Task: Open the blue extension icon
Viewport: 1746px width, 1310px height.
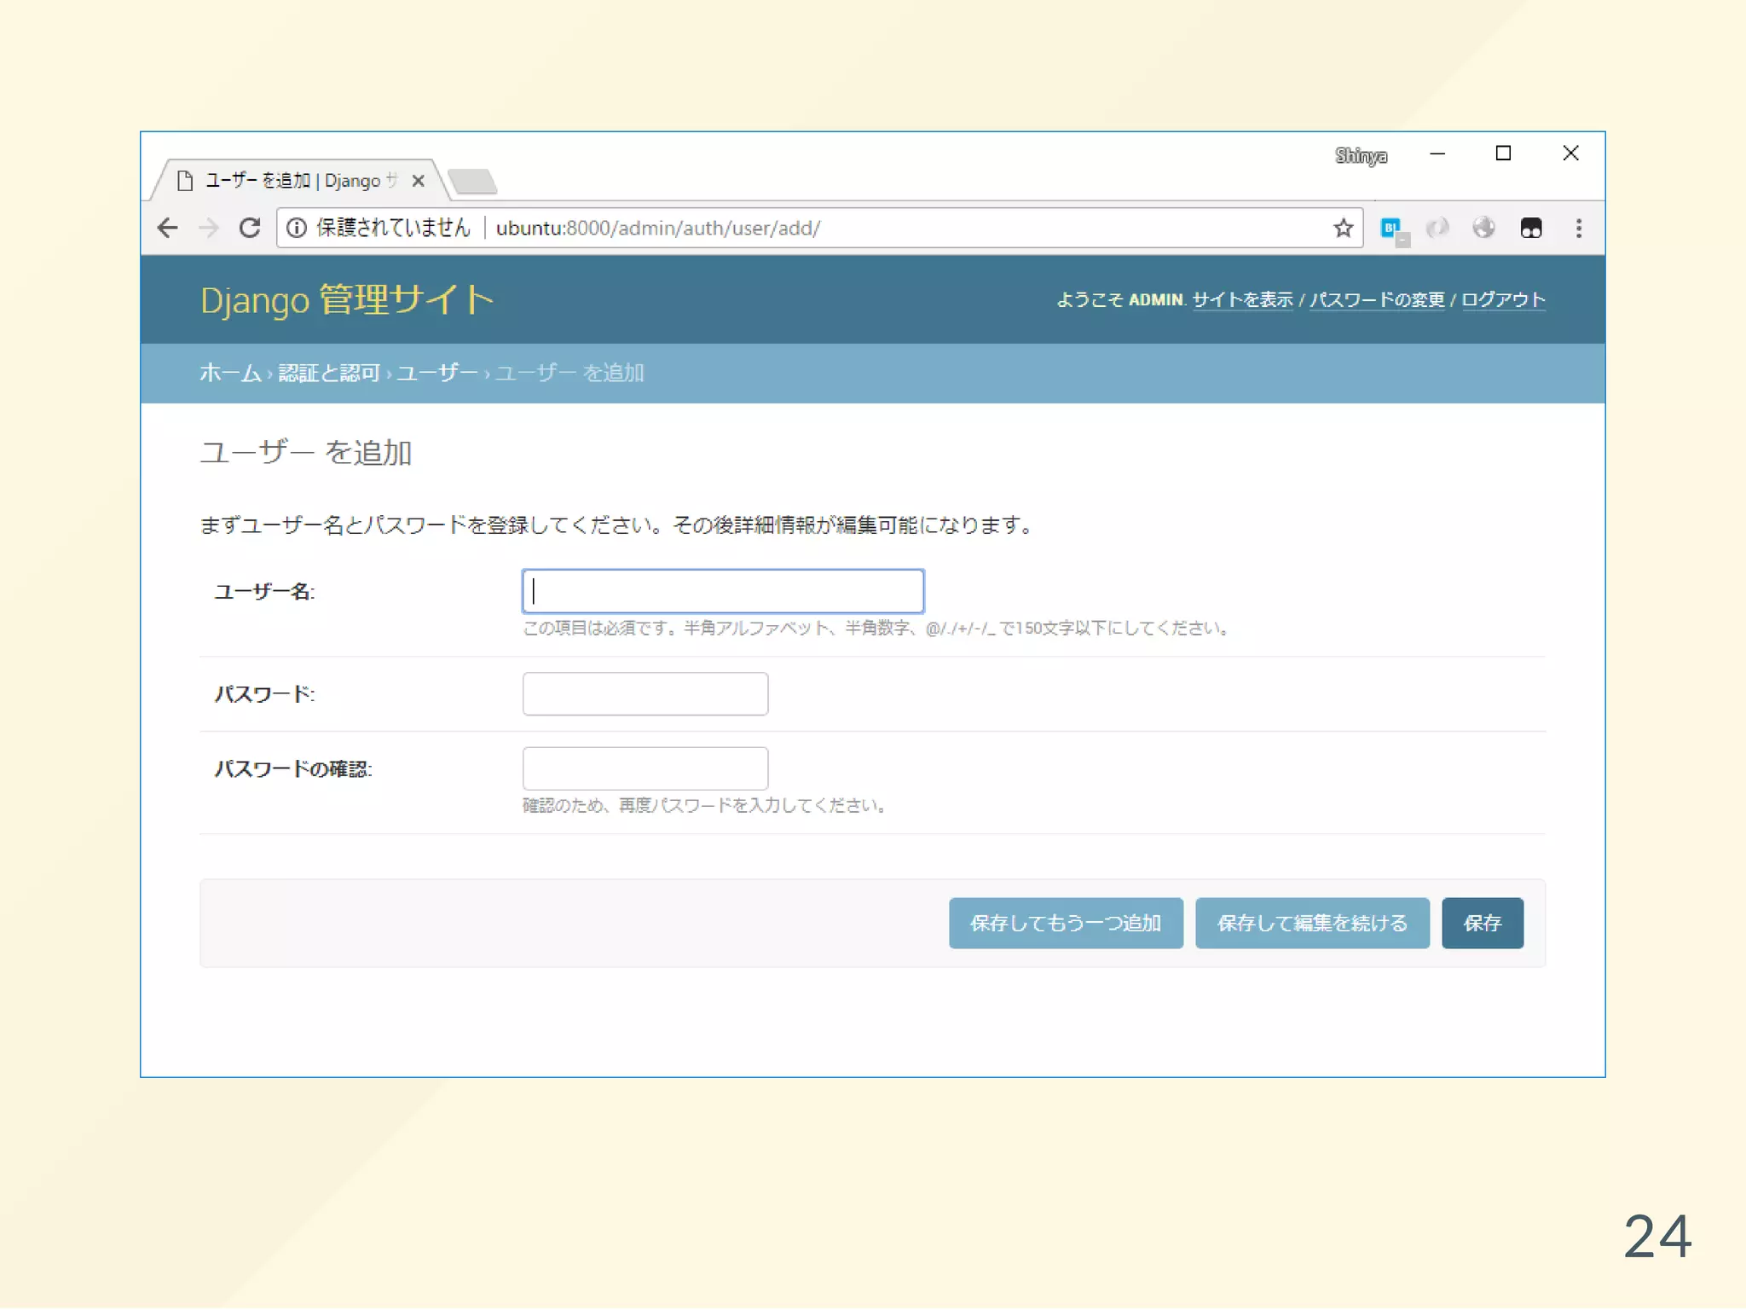Action: 1391,229
